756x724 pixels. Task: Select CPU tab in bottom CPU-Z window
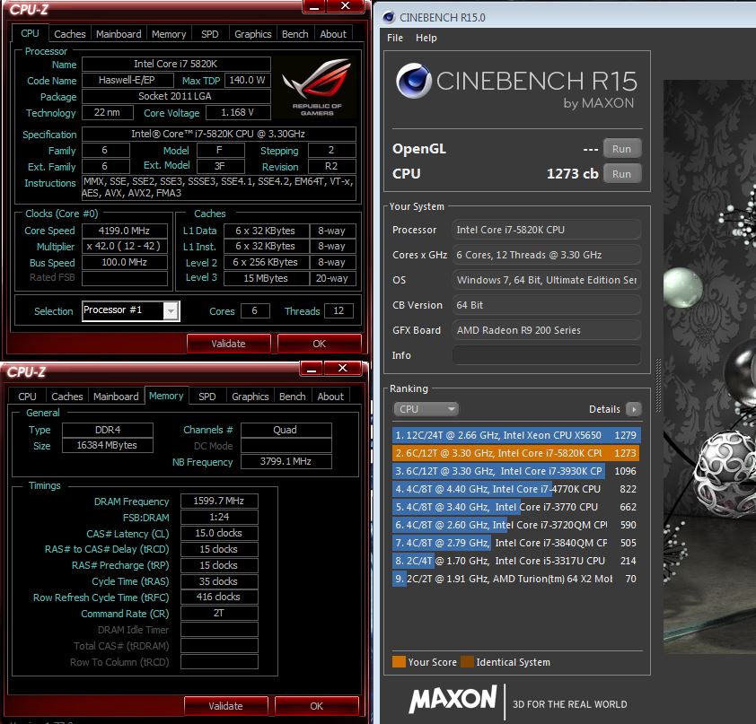point(27,396)
